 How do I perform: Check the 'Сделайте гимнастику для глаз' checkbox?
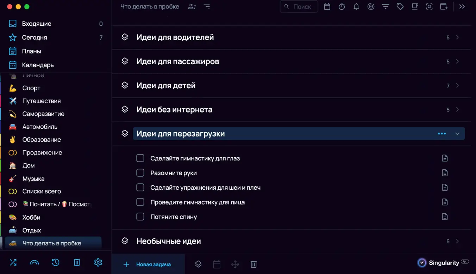[140, 158]
